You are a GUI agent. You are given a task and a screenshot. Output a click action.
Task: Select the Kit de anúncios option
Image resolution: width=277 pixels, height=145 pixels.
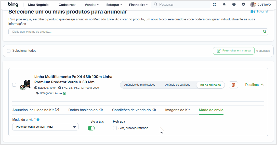pos(210,85)
